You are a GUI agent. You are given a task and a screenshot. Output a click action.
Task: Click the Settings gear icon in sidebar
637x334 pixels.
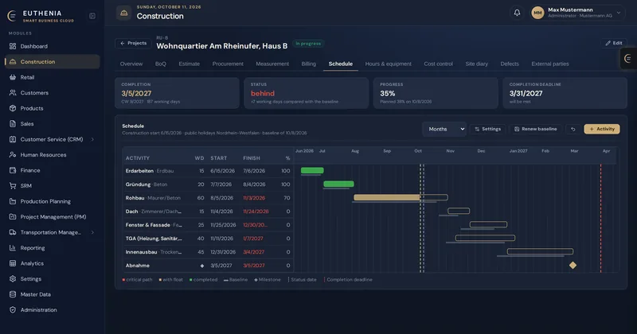coord(13,279)
